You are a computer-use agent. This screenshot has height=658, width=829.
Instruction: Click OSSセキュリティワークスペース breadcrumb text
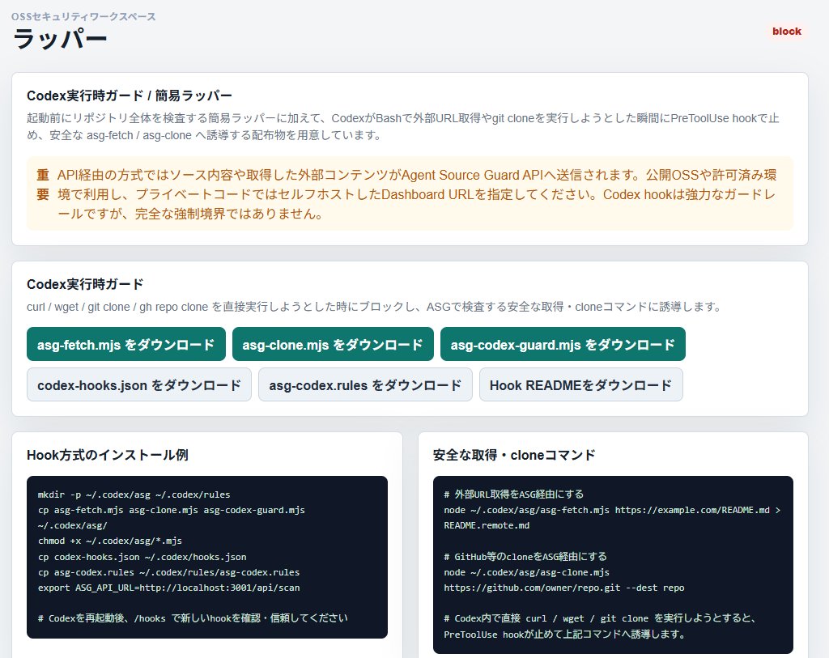point(83,16)
